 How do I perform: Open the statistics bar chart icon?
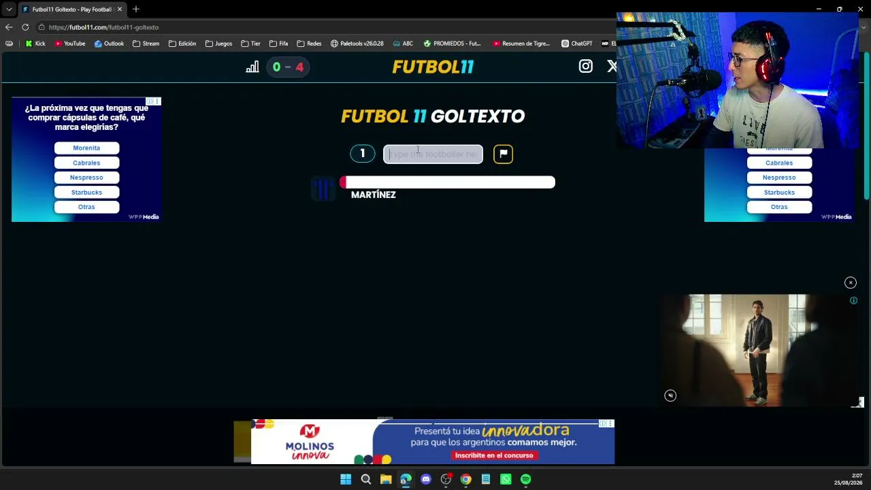tap(252, 67)
